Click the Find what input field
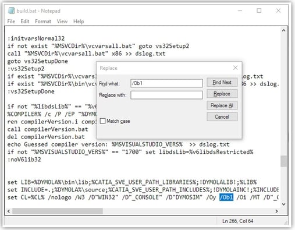Screen dimensions: 295x230 point(166,83)
